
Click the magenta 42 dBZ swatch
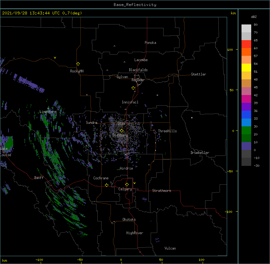tap(246, 99)
